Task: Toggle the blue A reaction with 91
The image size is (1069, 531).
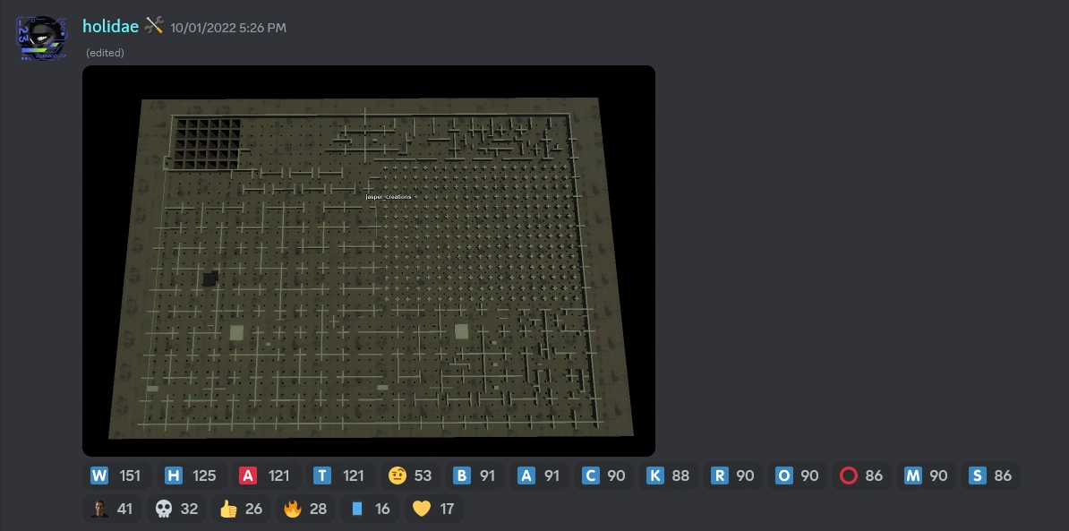Action: click(x=539, y=475)
